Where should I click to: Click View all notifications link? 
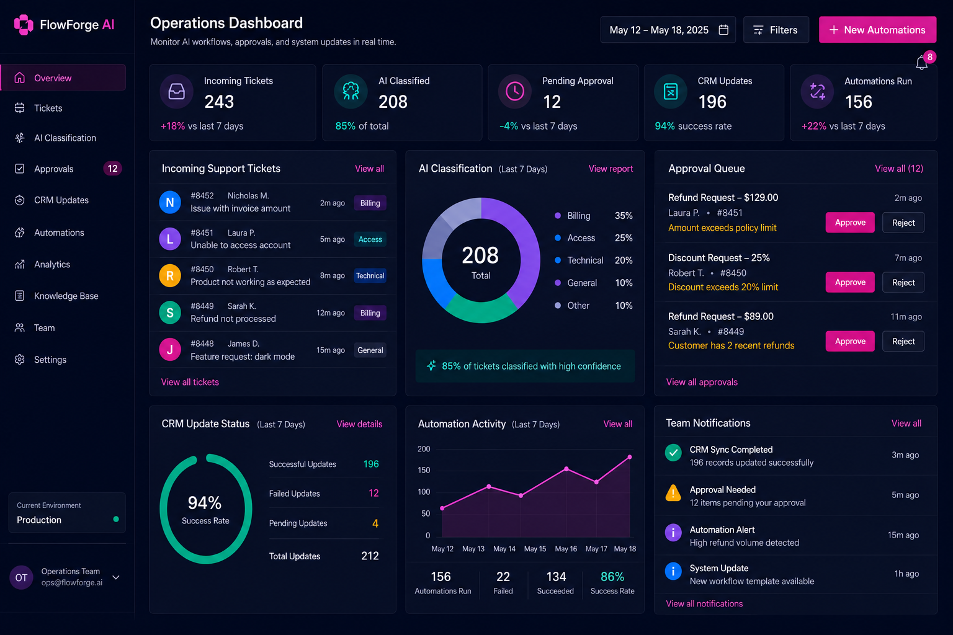(x=704, y=603)
